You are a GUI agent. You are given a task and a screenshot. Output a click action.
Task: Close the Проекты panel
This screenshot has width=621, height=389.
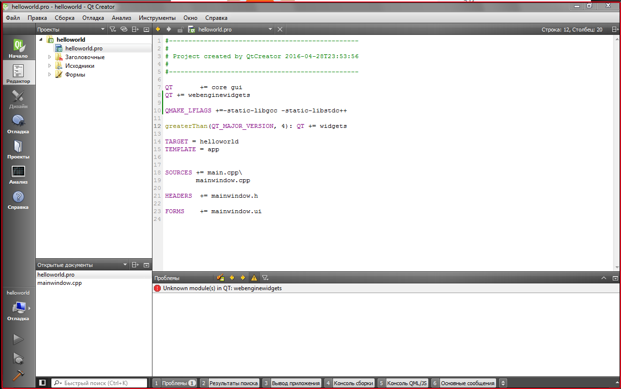tap(146, 30)
